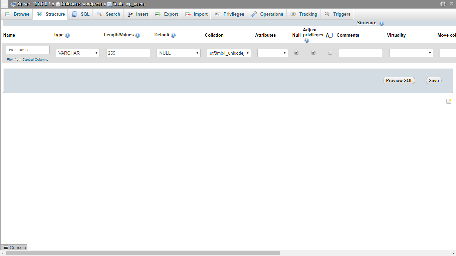Open the Collation dropdown utf8mb4_unicode

229,53
